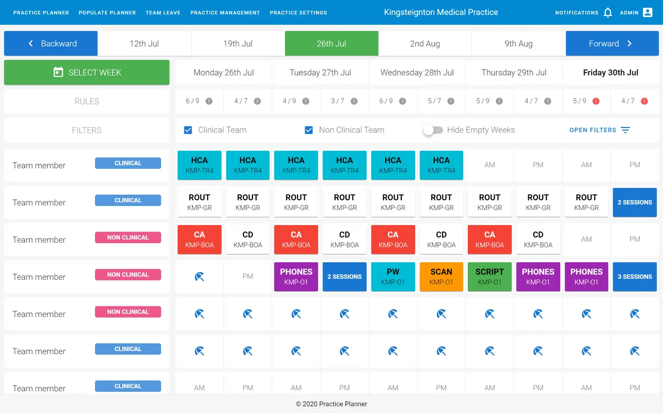Viewport: 663px width, 413px height.
Task: Expand the 2 SESSIONS block on Tuesday PM
Action: pyautogui.click(x=344, y=277)
